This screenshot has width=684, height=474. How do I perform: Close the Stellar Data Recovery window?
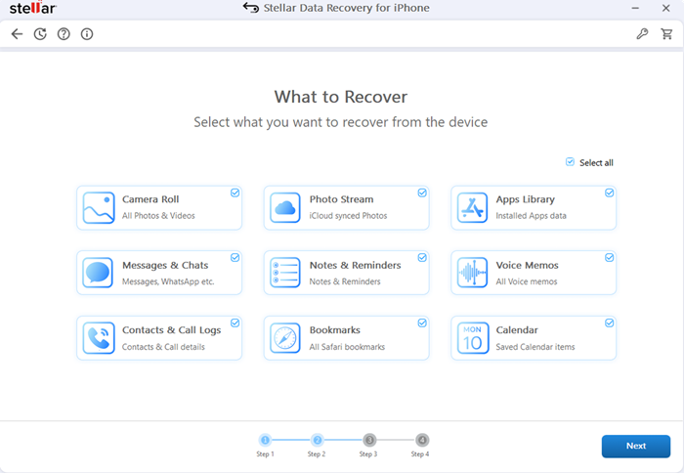(665, 8)
